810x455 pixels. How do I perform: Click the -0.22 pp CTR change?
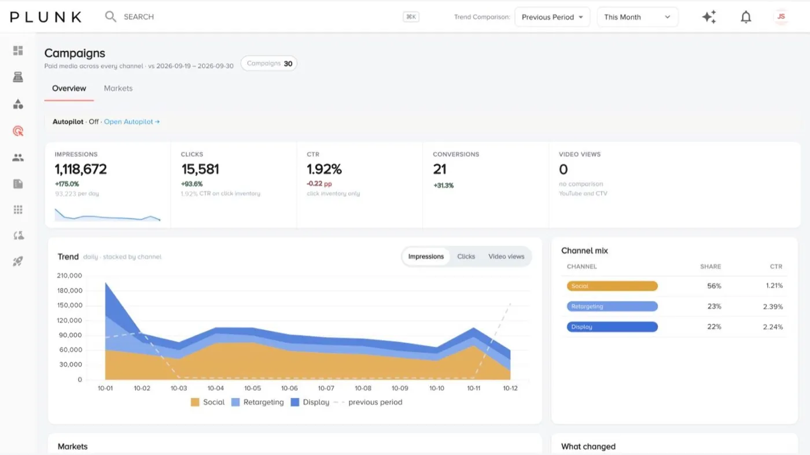[x=319, y=184]
